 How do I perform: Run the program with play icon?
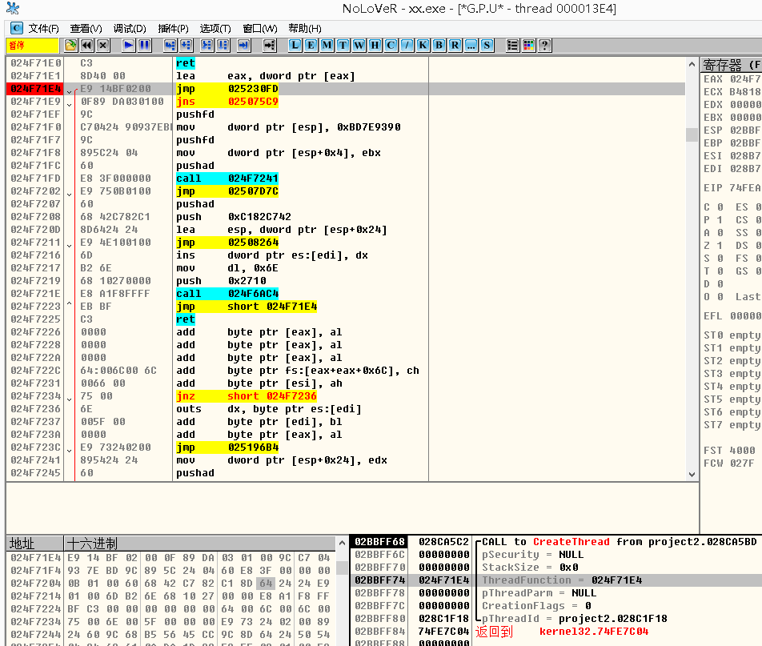[x=128, y=46]
